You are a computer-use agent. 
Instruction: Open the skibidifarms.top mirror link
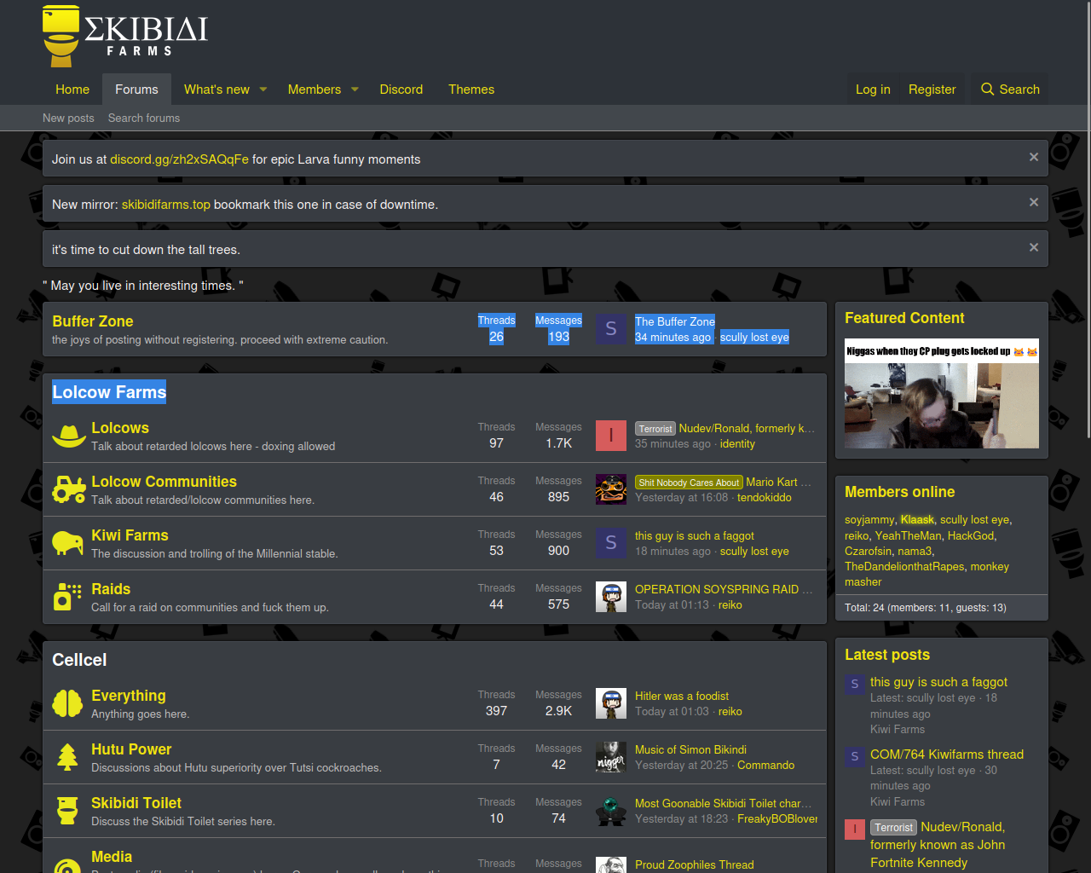pos(165,205)
